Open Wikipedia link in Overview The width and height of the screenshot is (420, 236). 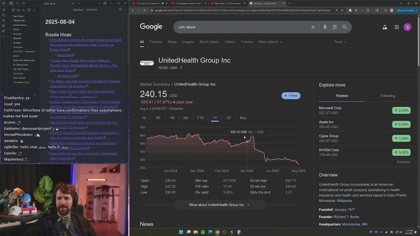click(344, 201)
